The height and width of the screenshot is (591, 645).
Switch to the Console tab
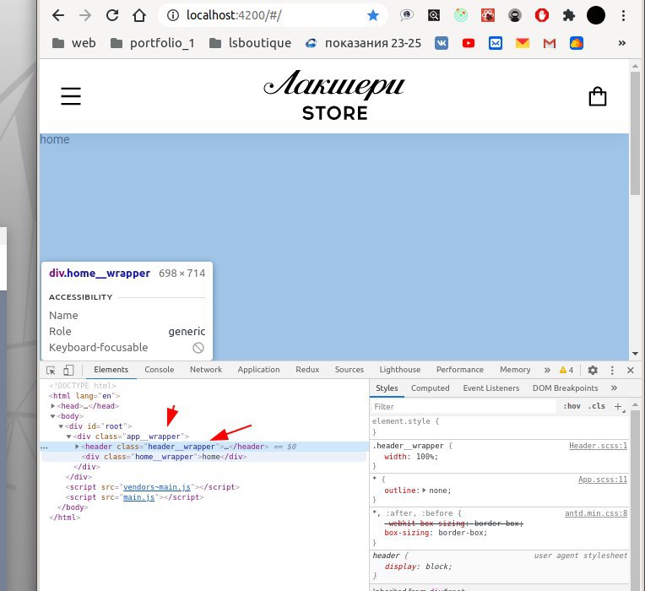click(x=160, y=369)
